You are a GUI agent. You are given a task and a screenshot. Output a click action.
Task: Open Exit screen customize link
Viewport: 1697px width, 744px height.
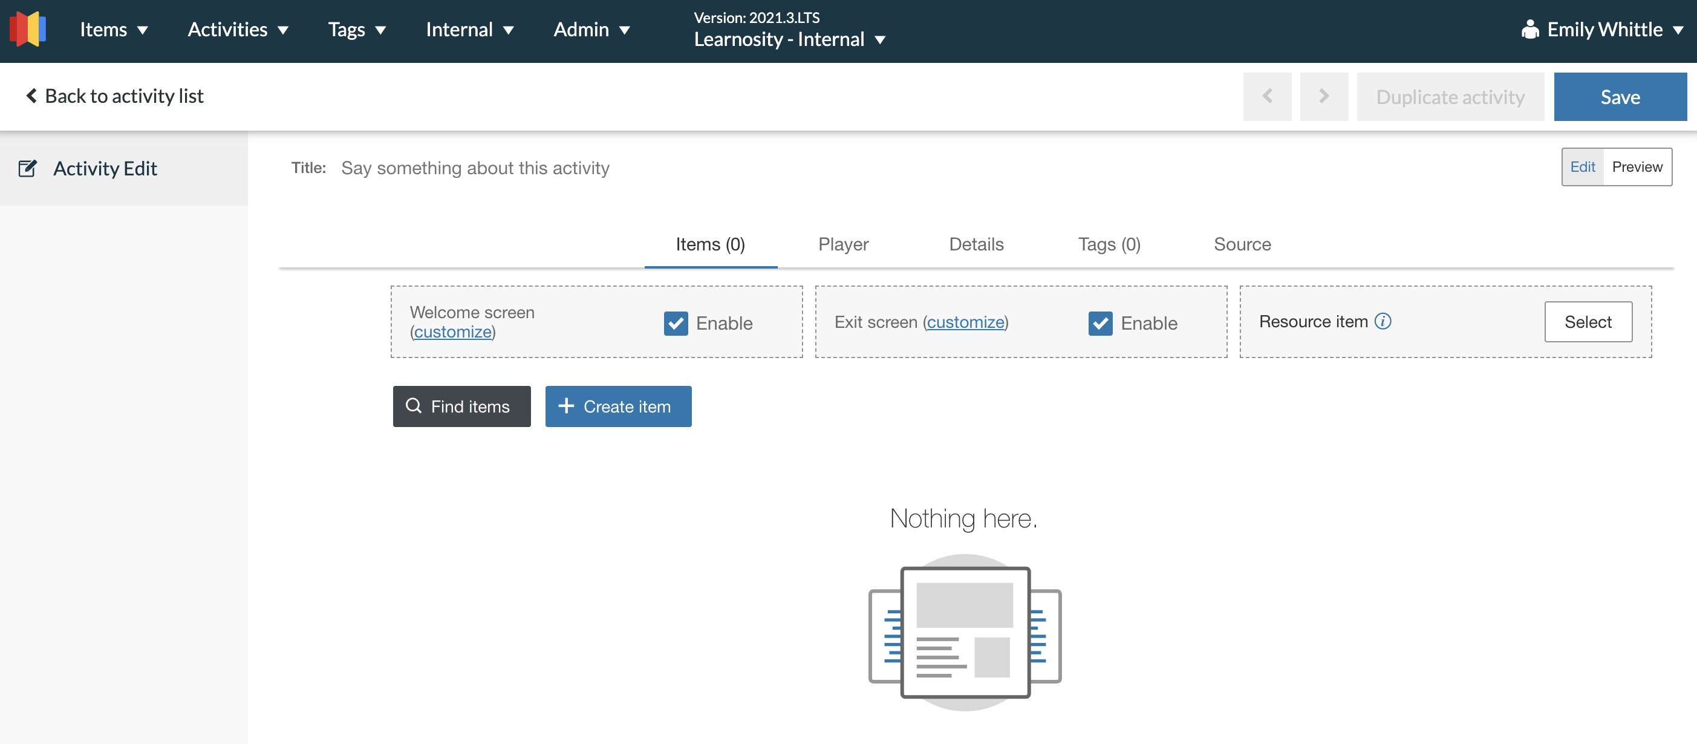[965, 322]
